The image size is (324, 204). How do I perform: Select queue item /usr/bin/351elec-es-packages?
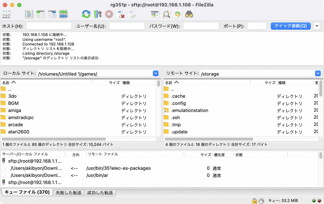click(159, 168)
